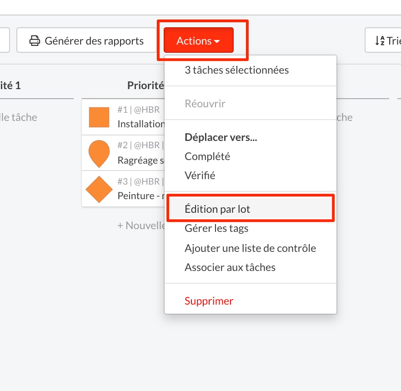Image resolution: width=401 pixels, height=391 pixels.
Task: Click the Trier sort button
Action: (x=383, y=40)
